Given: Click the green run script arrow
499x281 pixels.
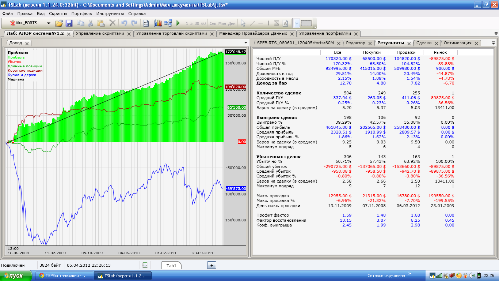Looking at the screenshot, I should [x=178, y=23].
